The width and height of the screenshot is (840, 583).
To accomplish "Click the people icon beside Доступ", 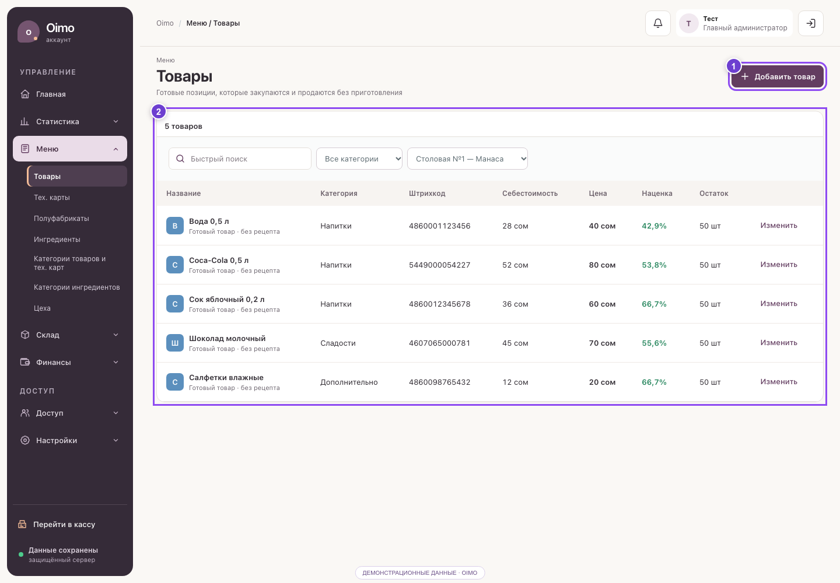I will (25, 413).
